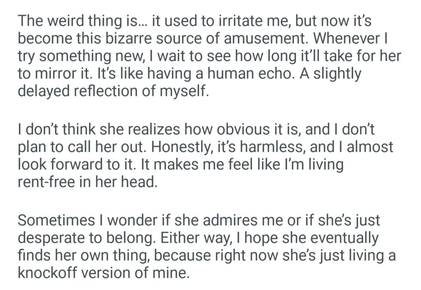
Task: Click on the word "myself"
Action: 185,92
